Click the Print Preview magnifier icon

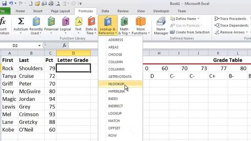(58, 4)
